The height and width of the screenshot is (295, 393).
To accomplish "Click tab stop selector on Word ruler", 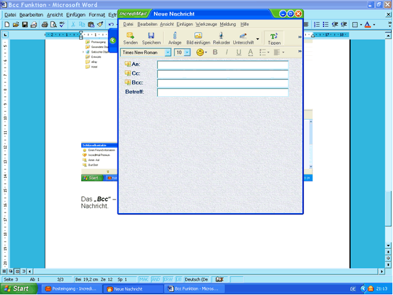I will (5, 35).
